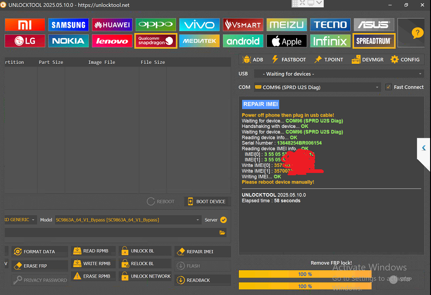Choose the Android tile
Screen dimensions: 431x295
[x=243, y=41]
